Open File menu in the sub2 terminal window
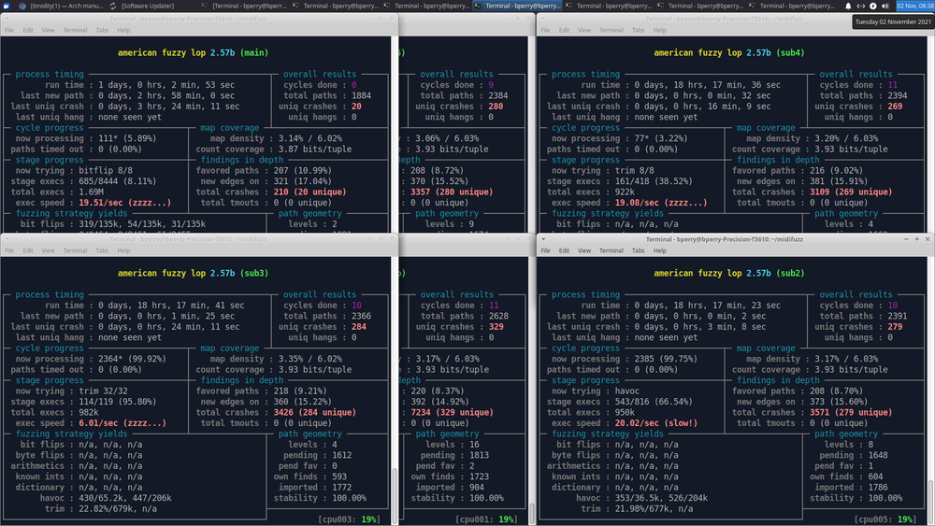This screenshot has width=935, height=526. pos(546,250)
